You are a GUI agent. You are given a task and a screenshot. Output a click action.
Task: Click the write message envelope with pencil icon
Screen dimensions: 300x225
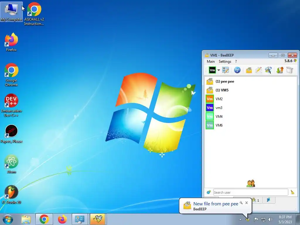coord(258,70)
